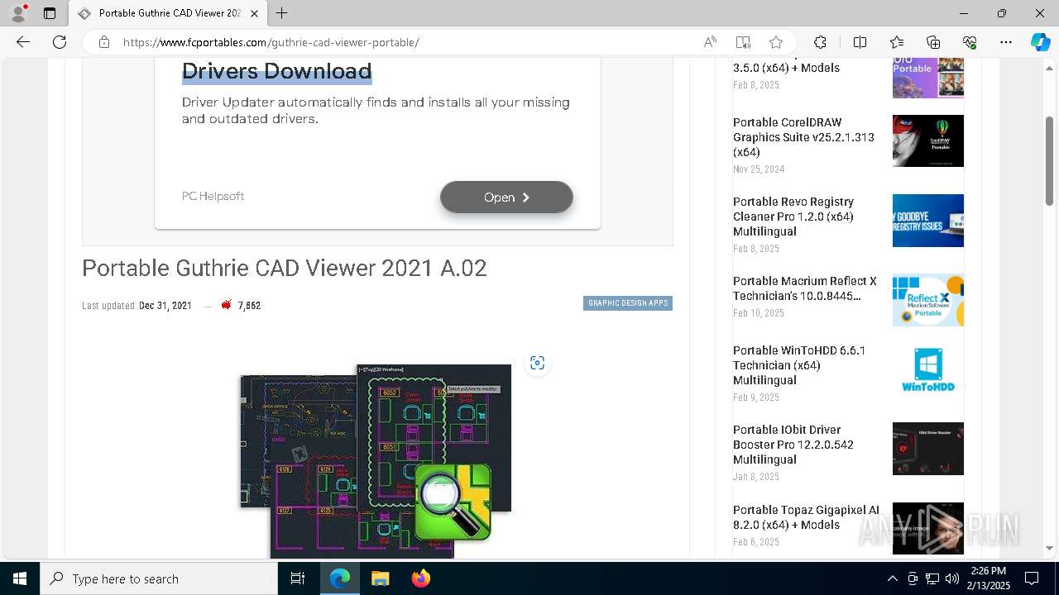The image size is (1059, 595).
Task: Open Firefox from taskbar
Action: coord(420,578)
